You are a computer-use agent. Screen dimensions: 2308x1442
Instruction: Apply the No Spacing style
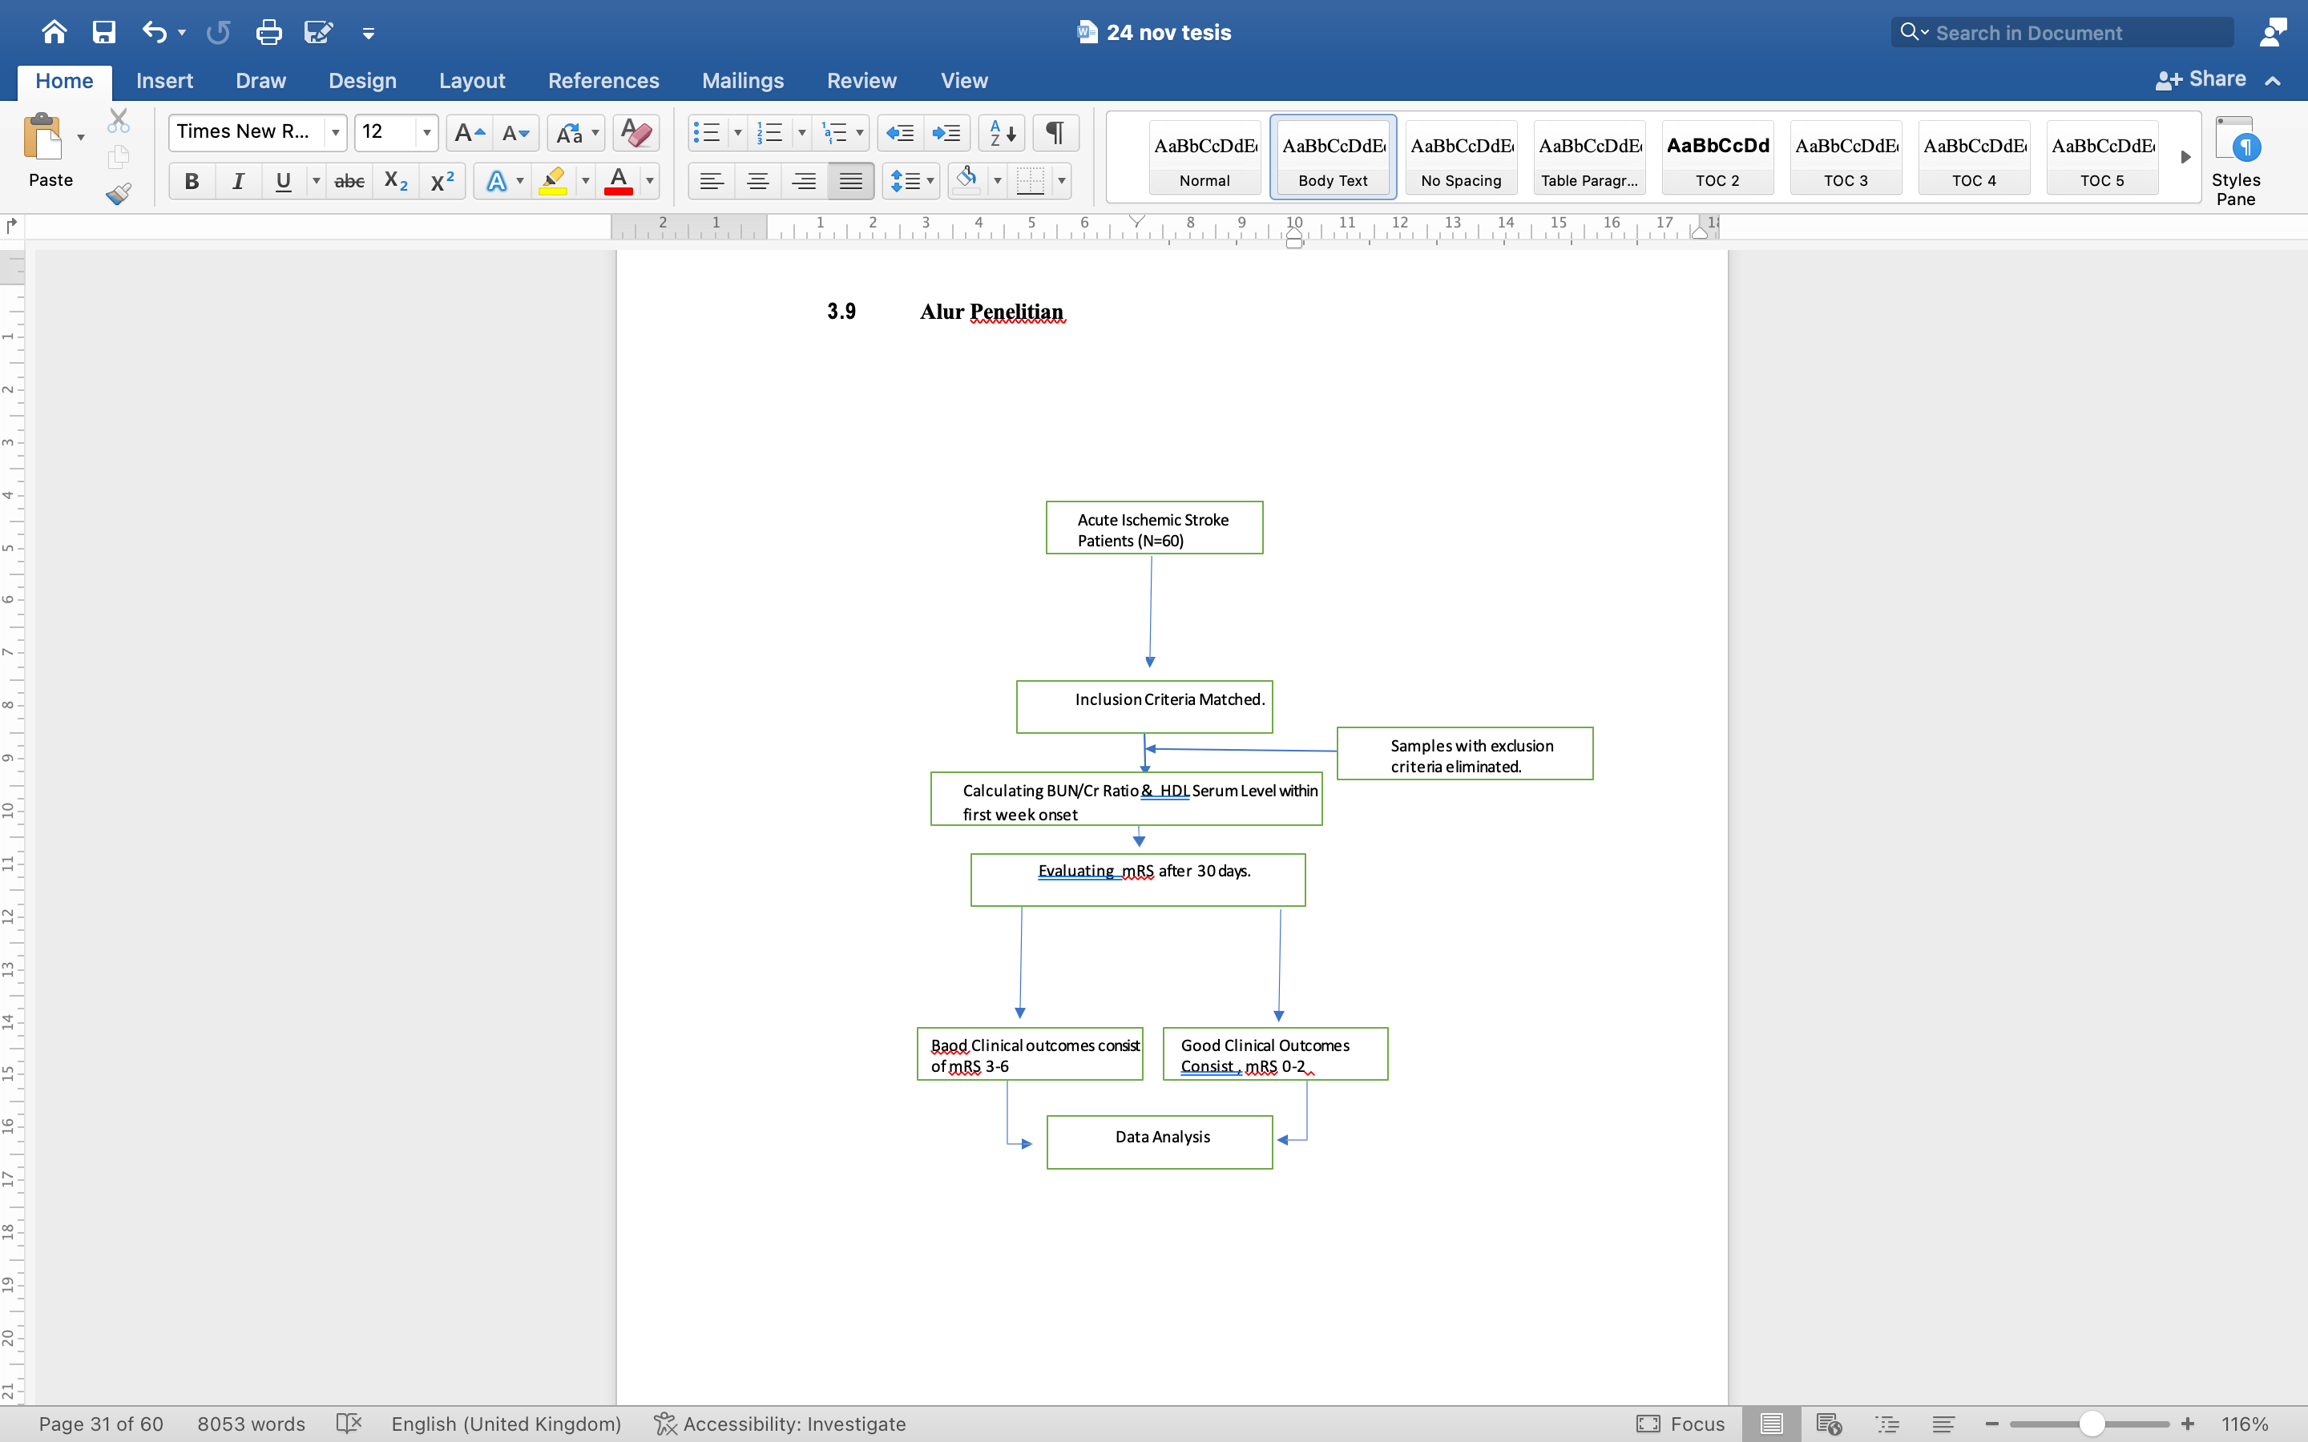[x=1461, y=157]
